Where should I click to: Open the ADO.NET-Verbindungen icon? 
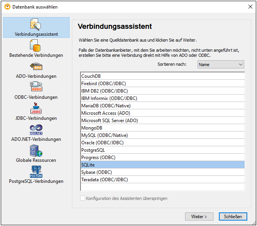click(x=36, y=130)
